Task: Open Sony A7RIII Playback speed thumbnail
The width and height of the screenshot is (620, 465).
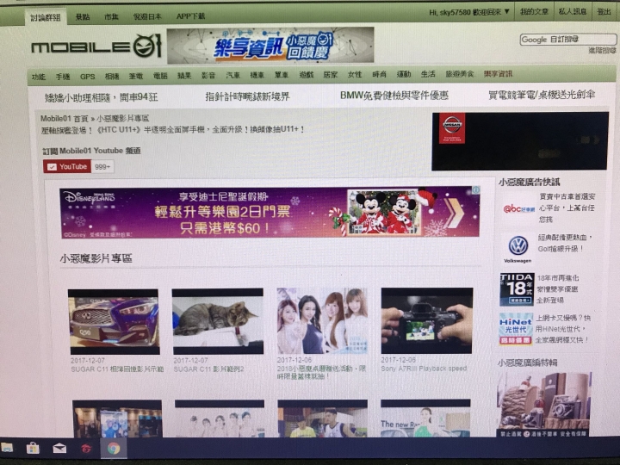Action: [x=426, y=320]
